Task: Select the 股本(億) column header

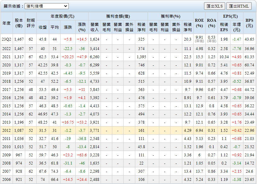Action: [19, 23]
